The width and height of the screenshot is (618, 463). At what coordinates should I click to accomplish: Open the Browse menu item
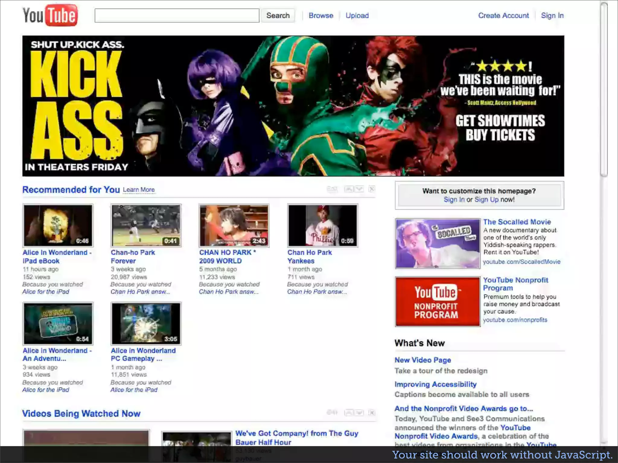click(321, 15)
